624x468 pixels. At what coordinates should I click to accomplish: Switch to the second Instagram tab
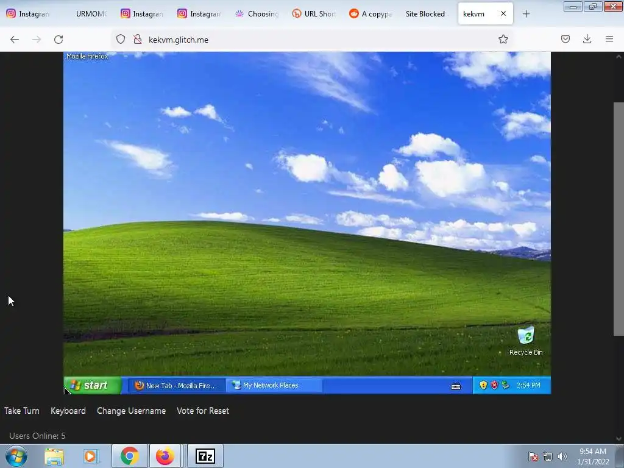click(x=142, y=14)
